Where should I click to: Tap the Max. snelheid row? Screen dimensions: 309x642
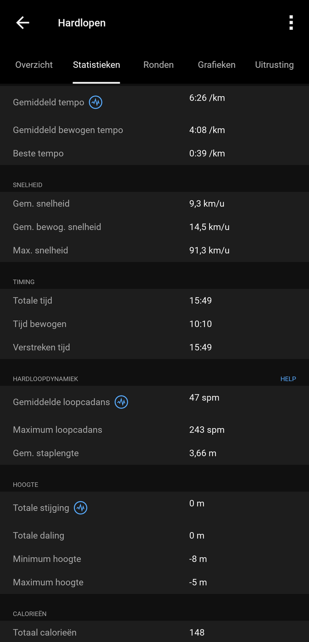[154, 250]
